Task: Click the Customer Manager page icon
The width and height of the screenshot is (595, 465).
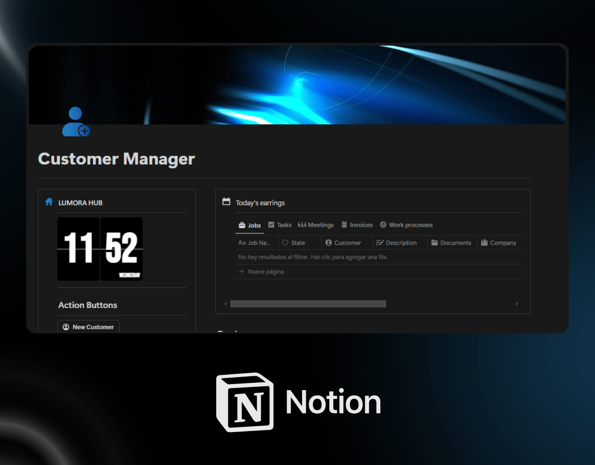Action: (76, 122)
